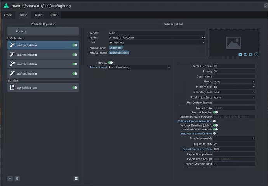Go to the Details tab
The image size is (268, 186).
coord(54,15)
